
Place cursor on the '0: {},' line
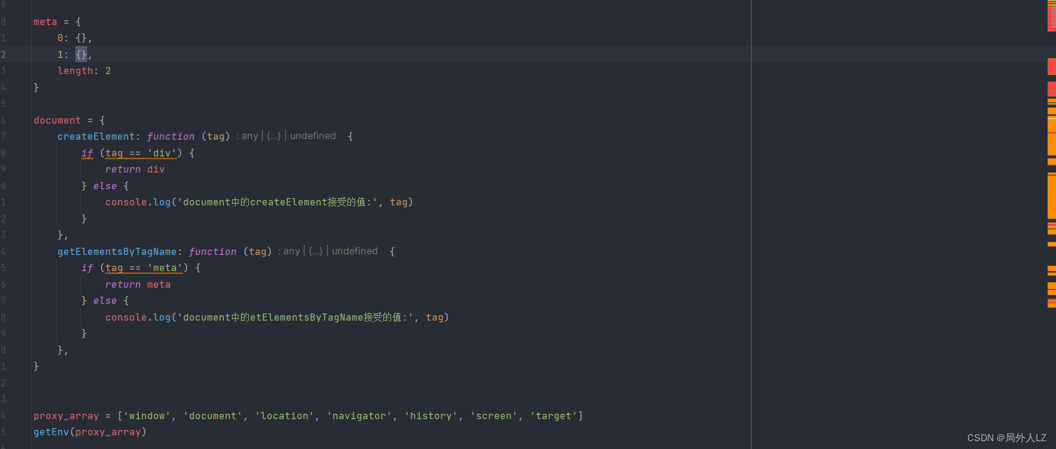pyautogui.click(x=75, y=38)
